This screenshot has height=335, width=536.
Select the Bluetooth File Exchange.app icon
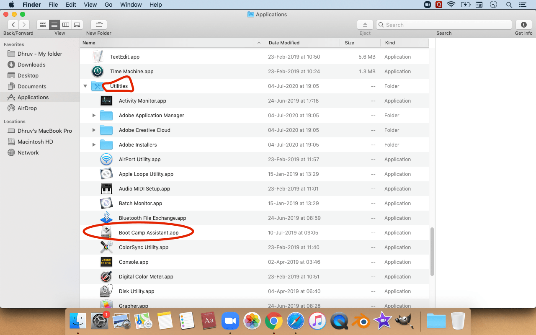pyautogui.click(x=106, y=218)
